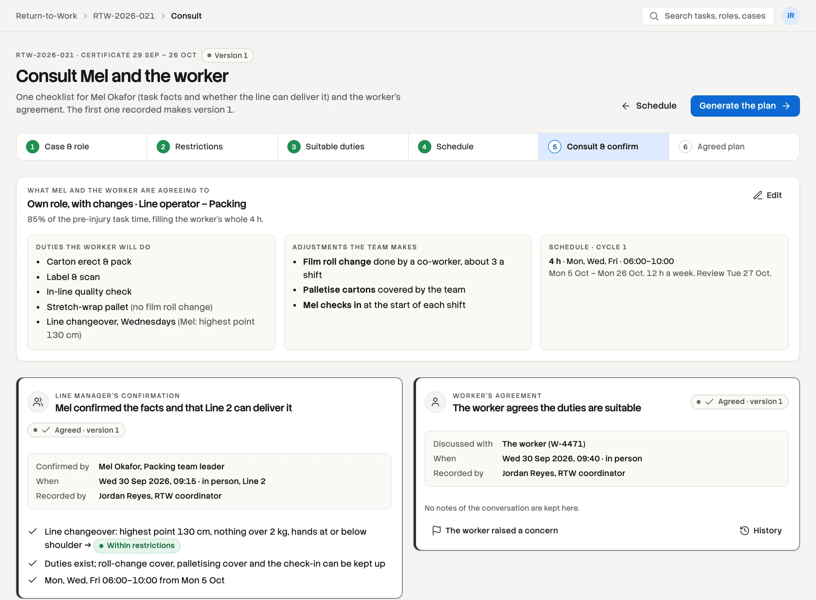Image resolution: width=816 pixels, height=600 pixels.
Task: Click step 1 green circle badge
Action: [33, 147]
